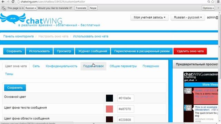221x124 pixels.
Task: Select the Цвет окна чата tab
Action: pyautogui.click(x=16, y=66)
